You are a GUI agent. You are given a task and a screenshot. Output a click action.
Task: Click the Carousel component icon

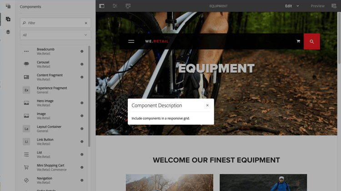[x=26, y=64]
